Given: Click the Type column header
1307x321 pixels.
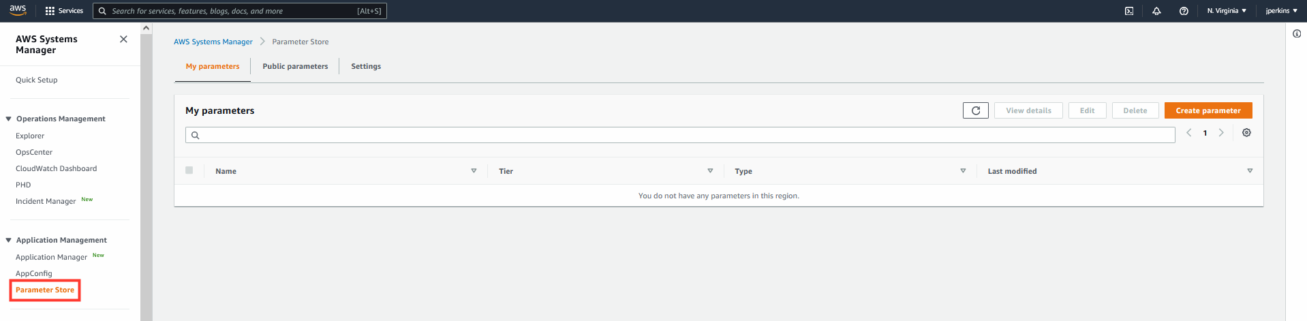Looking at the screenshot, I should click(x=743, y=171).
